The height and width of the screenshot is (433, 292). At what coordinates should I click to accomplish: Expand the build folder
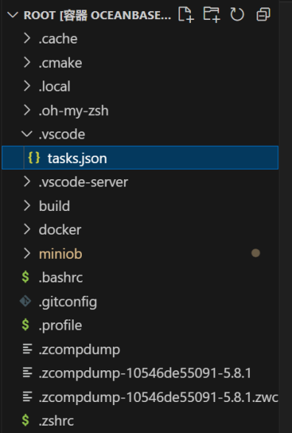140,206
